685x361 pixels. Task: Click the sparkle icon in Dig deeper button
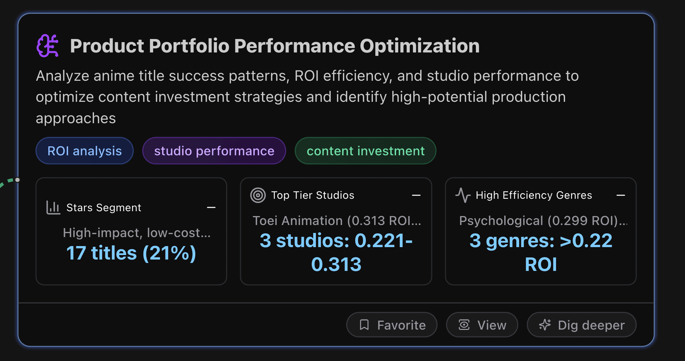point(545,325)
